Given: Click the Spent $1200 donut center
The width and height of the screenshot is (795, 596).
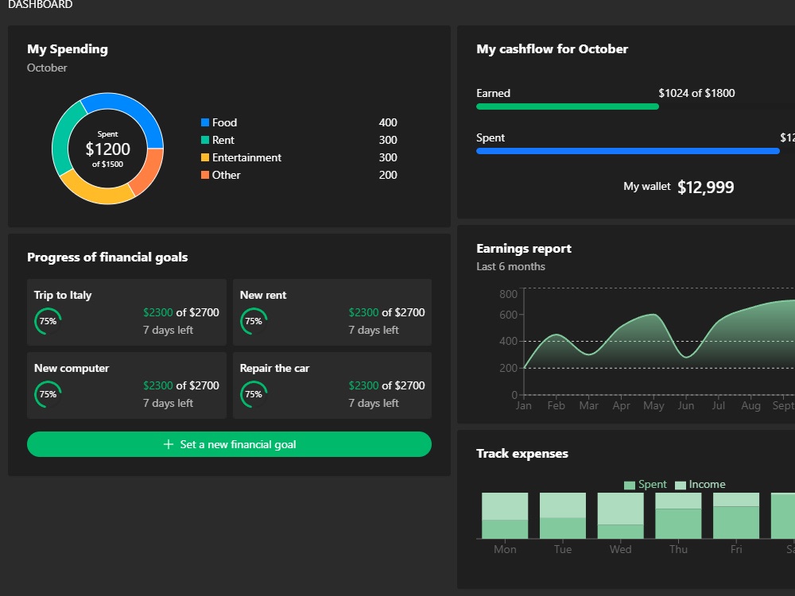Looking at the screenshot, I should (107, 149).
